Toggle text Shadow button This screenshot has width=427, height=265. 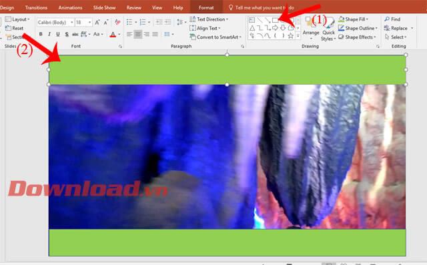[x=67, y=34]
